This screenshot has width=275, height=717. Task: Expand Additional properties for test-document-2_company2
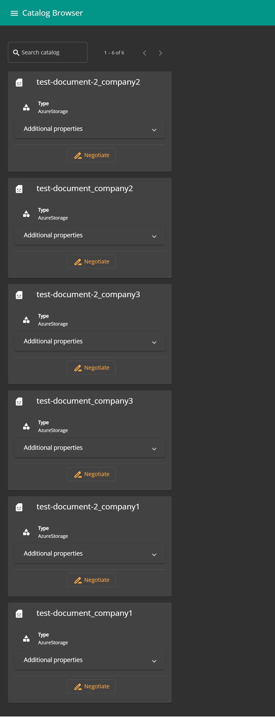coord(90,129)
